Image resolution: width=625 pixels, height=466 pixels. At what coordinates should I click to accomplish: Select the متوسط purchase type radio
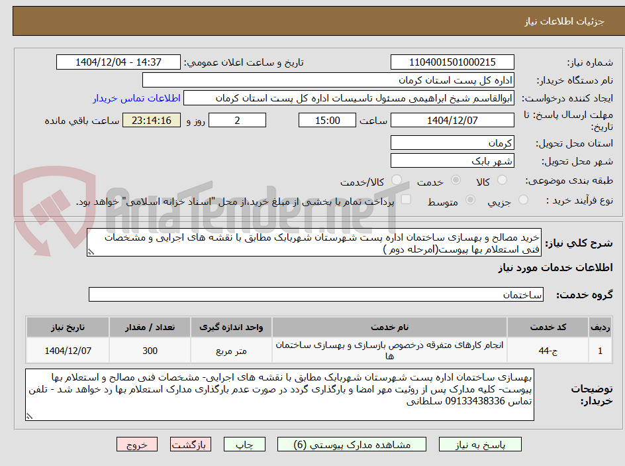[470, 200]
